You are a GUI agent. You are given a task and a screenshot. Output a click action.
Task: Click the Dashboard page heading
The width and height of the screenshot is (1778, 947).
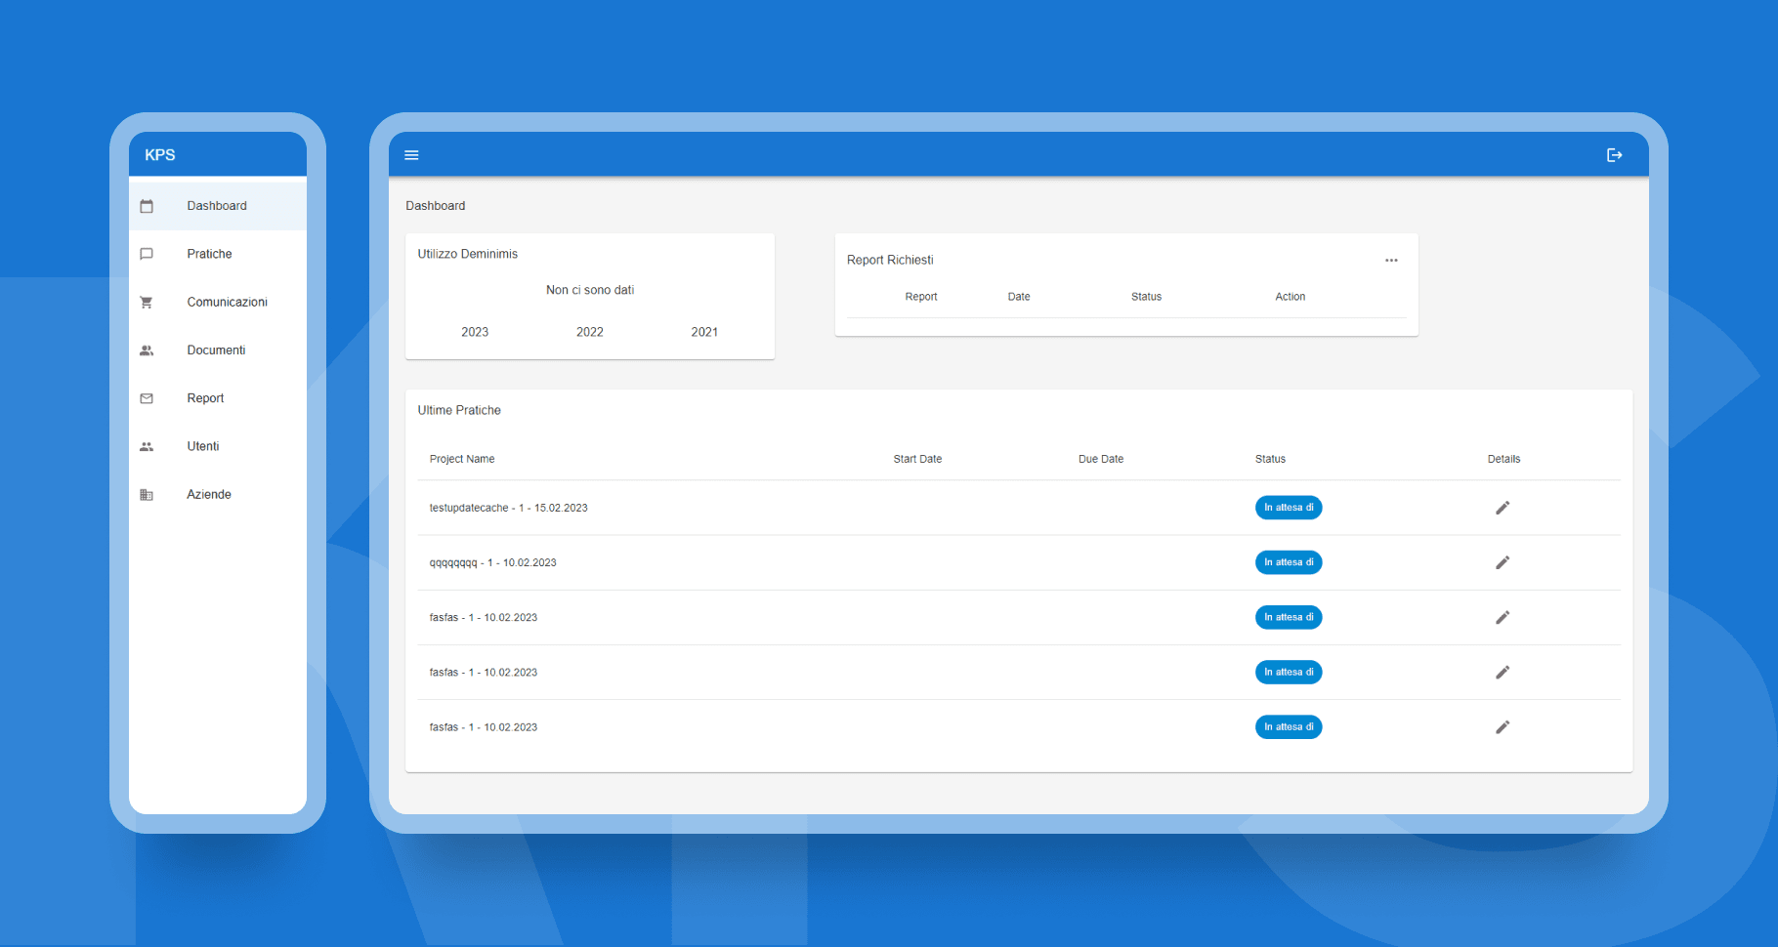click(436, 206)
